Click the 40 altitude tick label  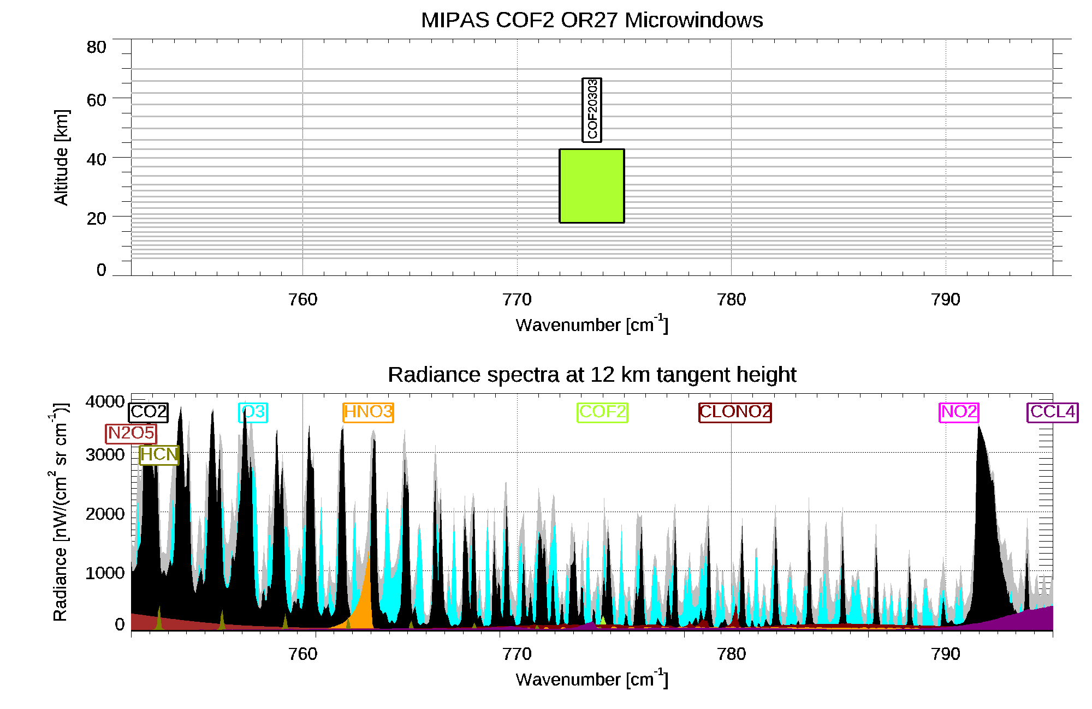click(x=97, y=159)
